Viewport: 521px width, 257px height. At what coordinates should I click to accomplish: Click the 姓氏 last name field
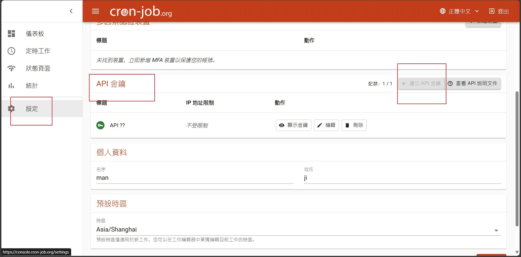pyautogui.click(x=402, y=178)
